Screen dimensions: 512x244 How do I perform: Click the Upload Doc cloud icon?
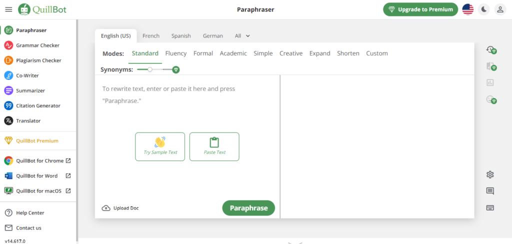point(105,208)
